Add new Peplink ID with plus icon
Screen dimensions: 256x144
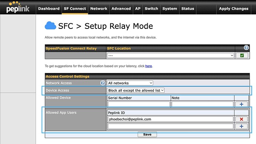(x=241, y=126)
